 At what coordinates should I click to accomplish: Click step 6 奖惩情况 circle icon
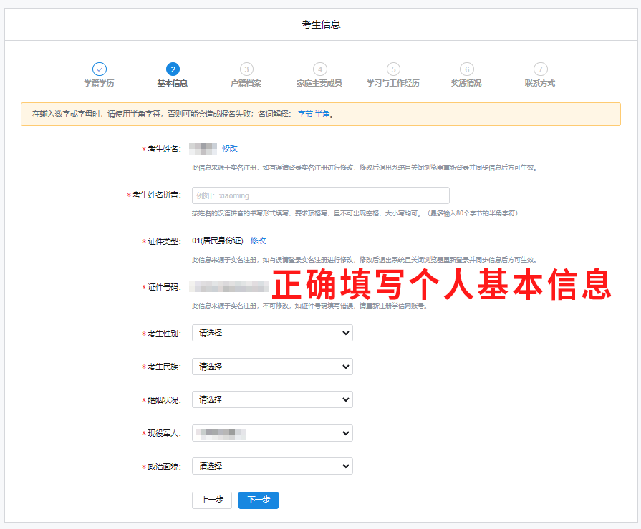(466, 69)
